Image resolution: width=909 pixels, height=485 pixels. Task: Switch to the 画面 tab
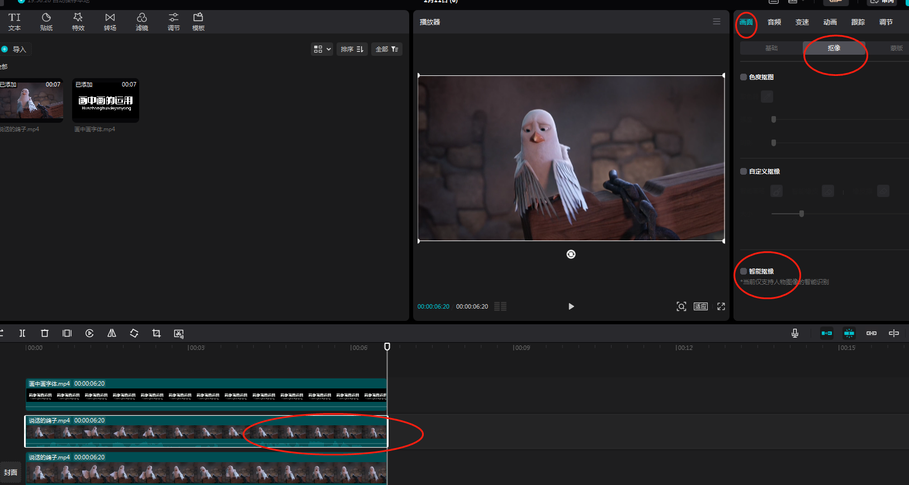746,22
